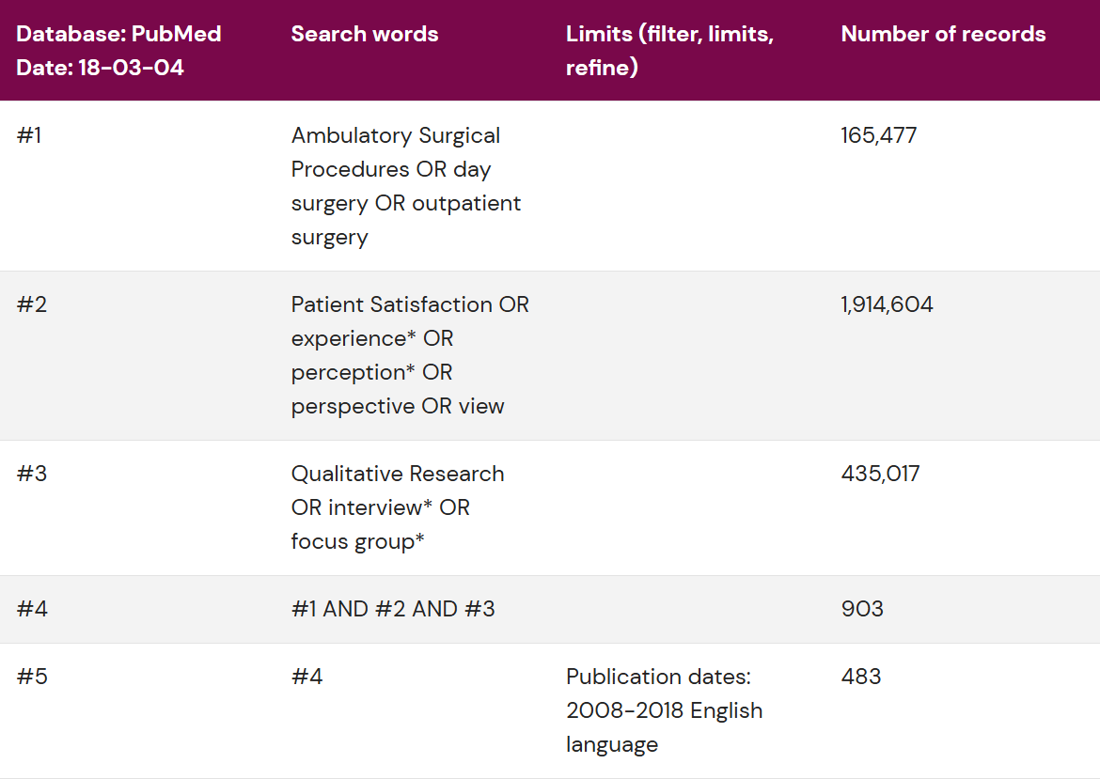Click the 165,477 record count
The image size is (1100, 779).
879,135
